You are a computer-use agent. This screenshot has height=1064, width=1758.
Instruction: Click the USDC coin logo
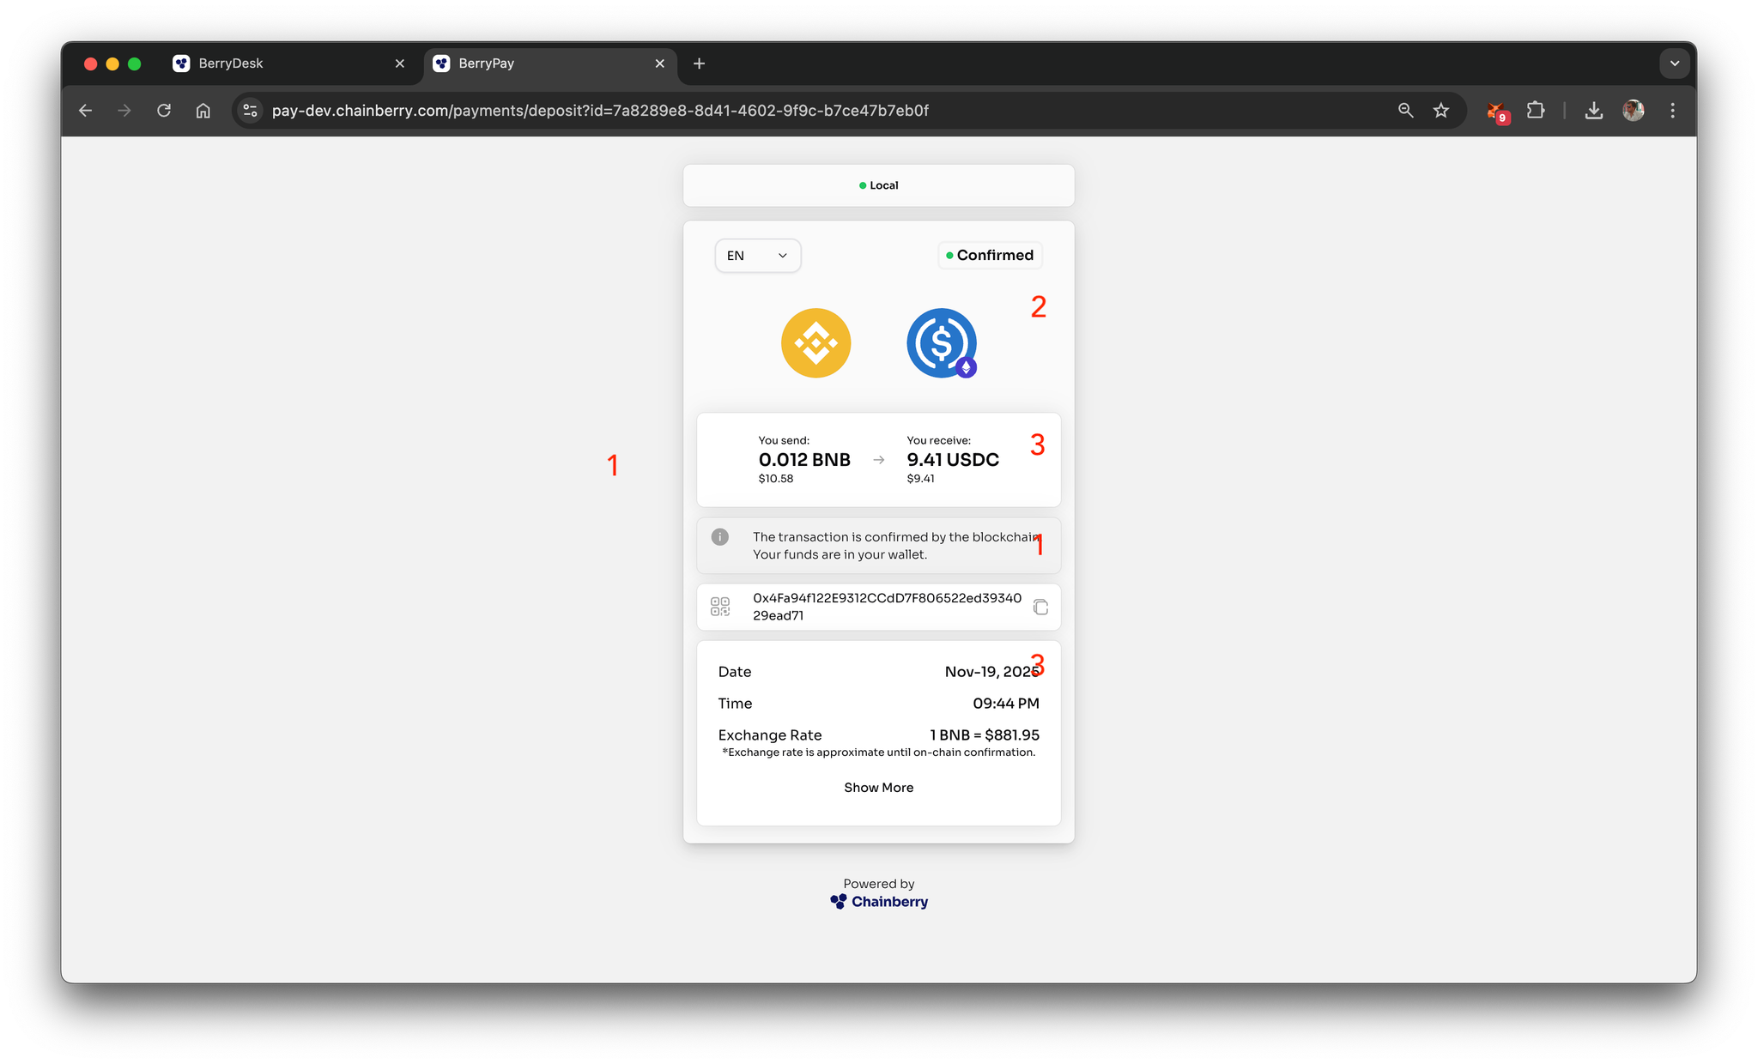click(942, 343)
